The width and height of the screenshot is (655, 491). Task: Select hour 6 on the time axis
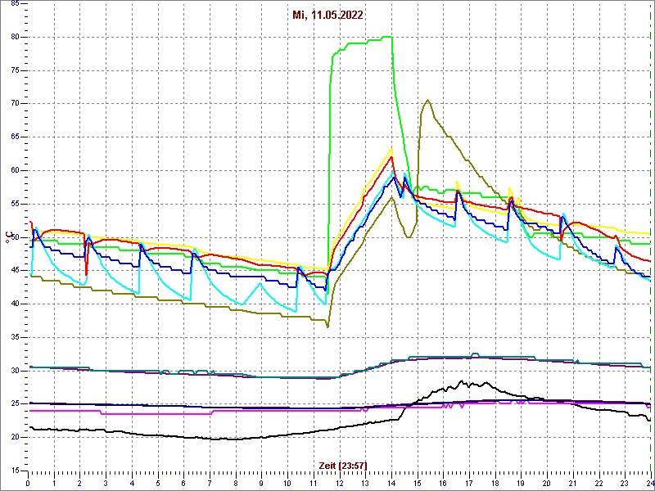tap(183, 484)
